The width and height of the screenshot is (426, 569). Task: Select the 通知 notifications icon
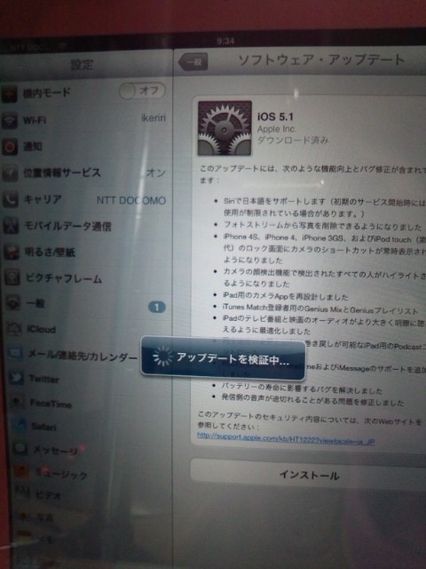[10, 147]
